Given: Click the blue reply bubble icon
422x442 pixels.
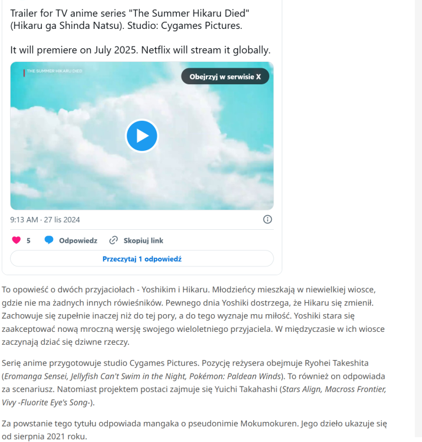Looking at the screenshot, I should [x=49, y=240].
